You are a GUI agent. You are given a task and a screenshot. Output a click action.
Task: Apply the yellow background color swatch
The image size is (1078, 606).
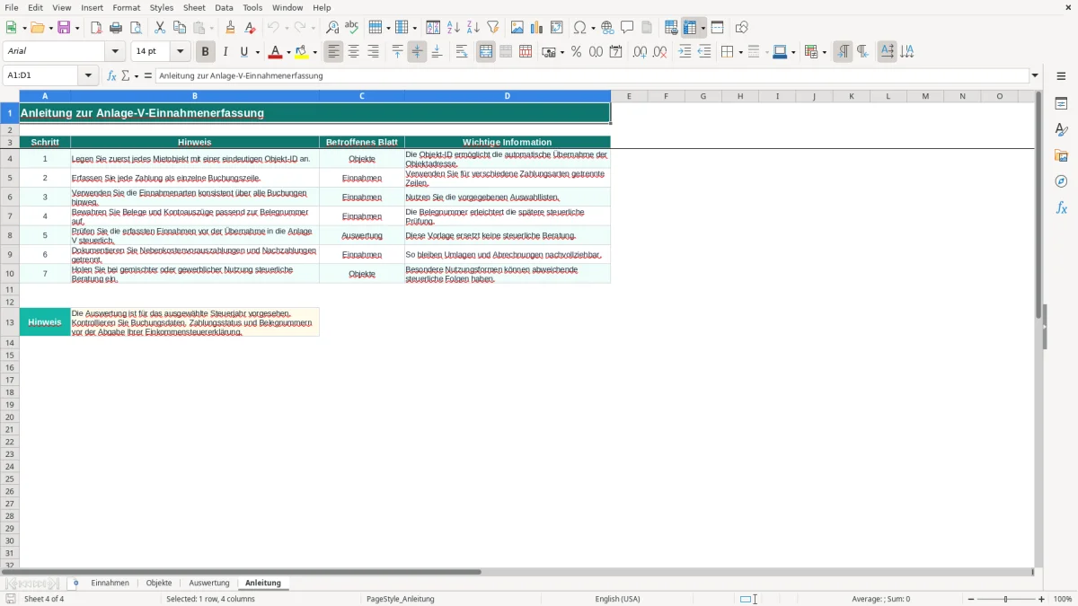click(302, 52)
